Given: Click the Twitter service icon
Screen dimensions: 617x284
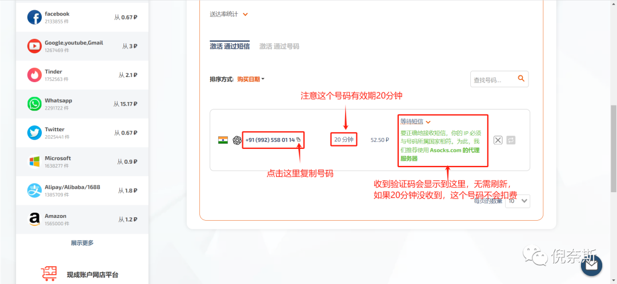Looking at the screenshot, I should click(35, 133).
